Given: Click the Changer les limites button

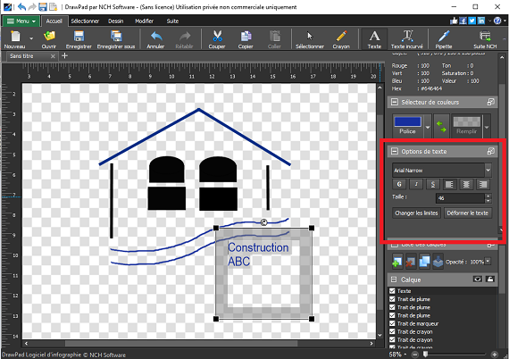Looking at the screenshot, I should 416,213.
